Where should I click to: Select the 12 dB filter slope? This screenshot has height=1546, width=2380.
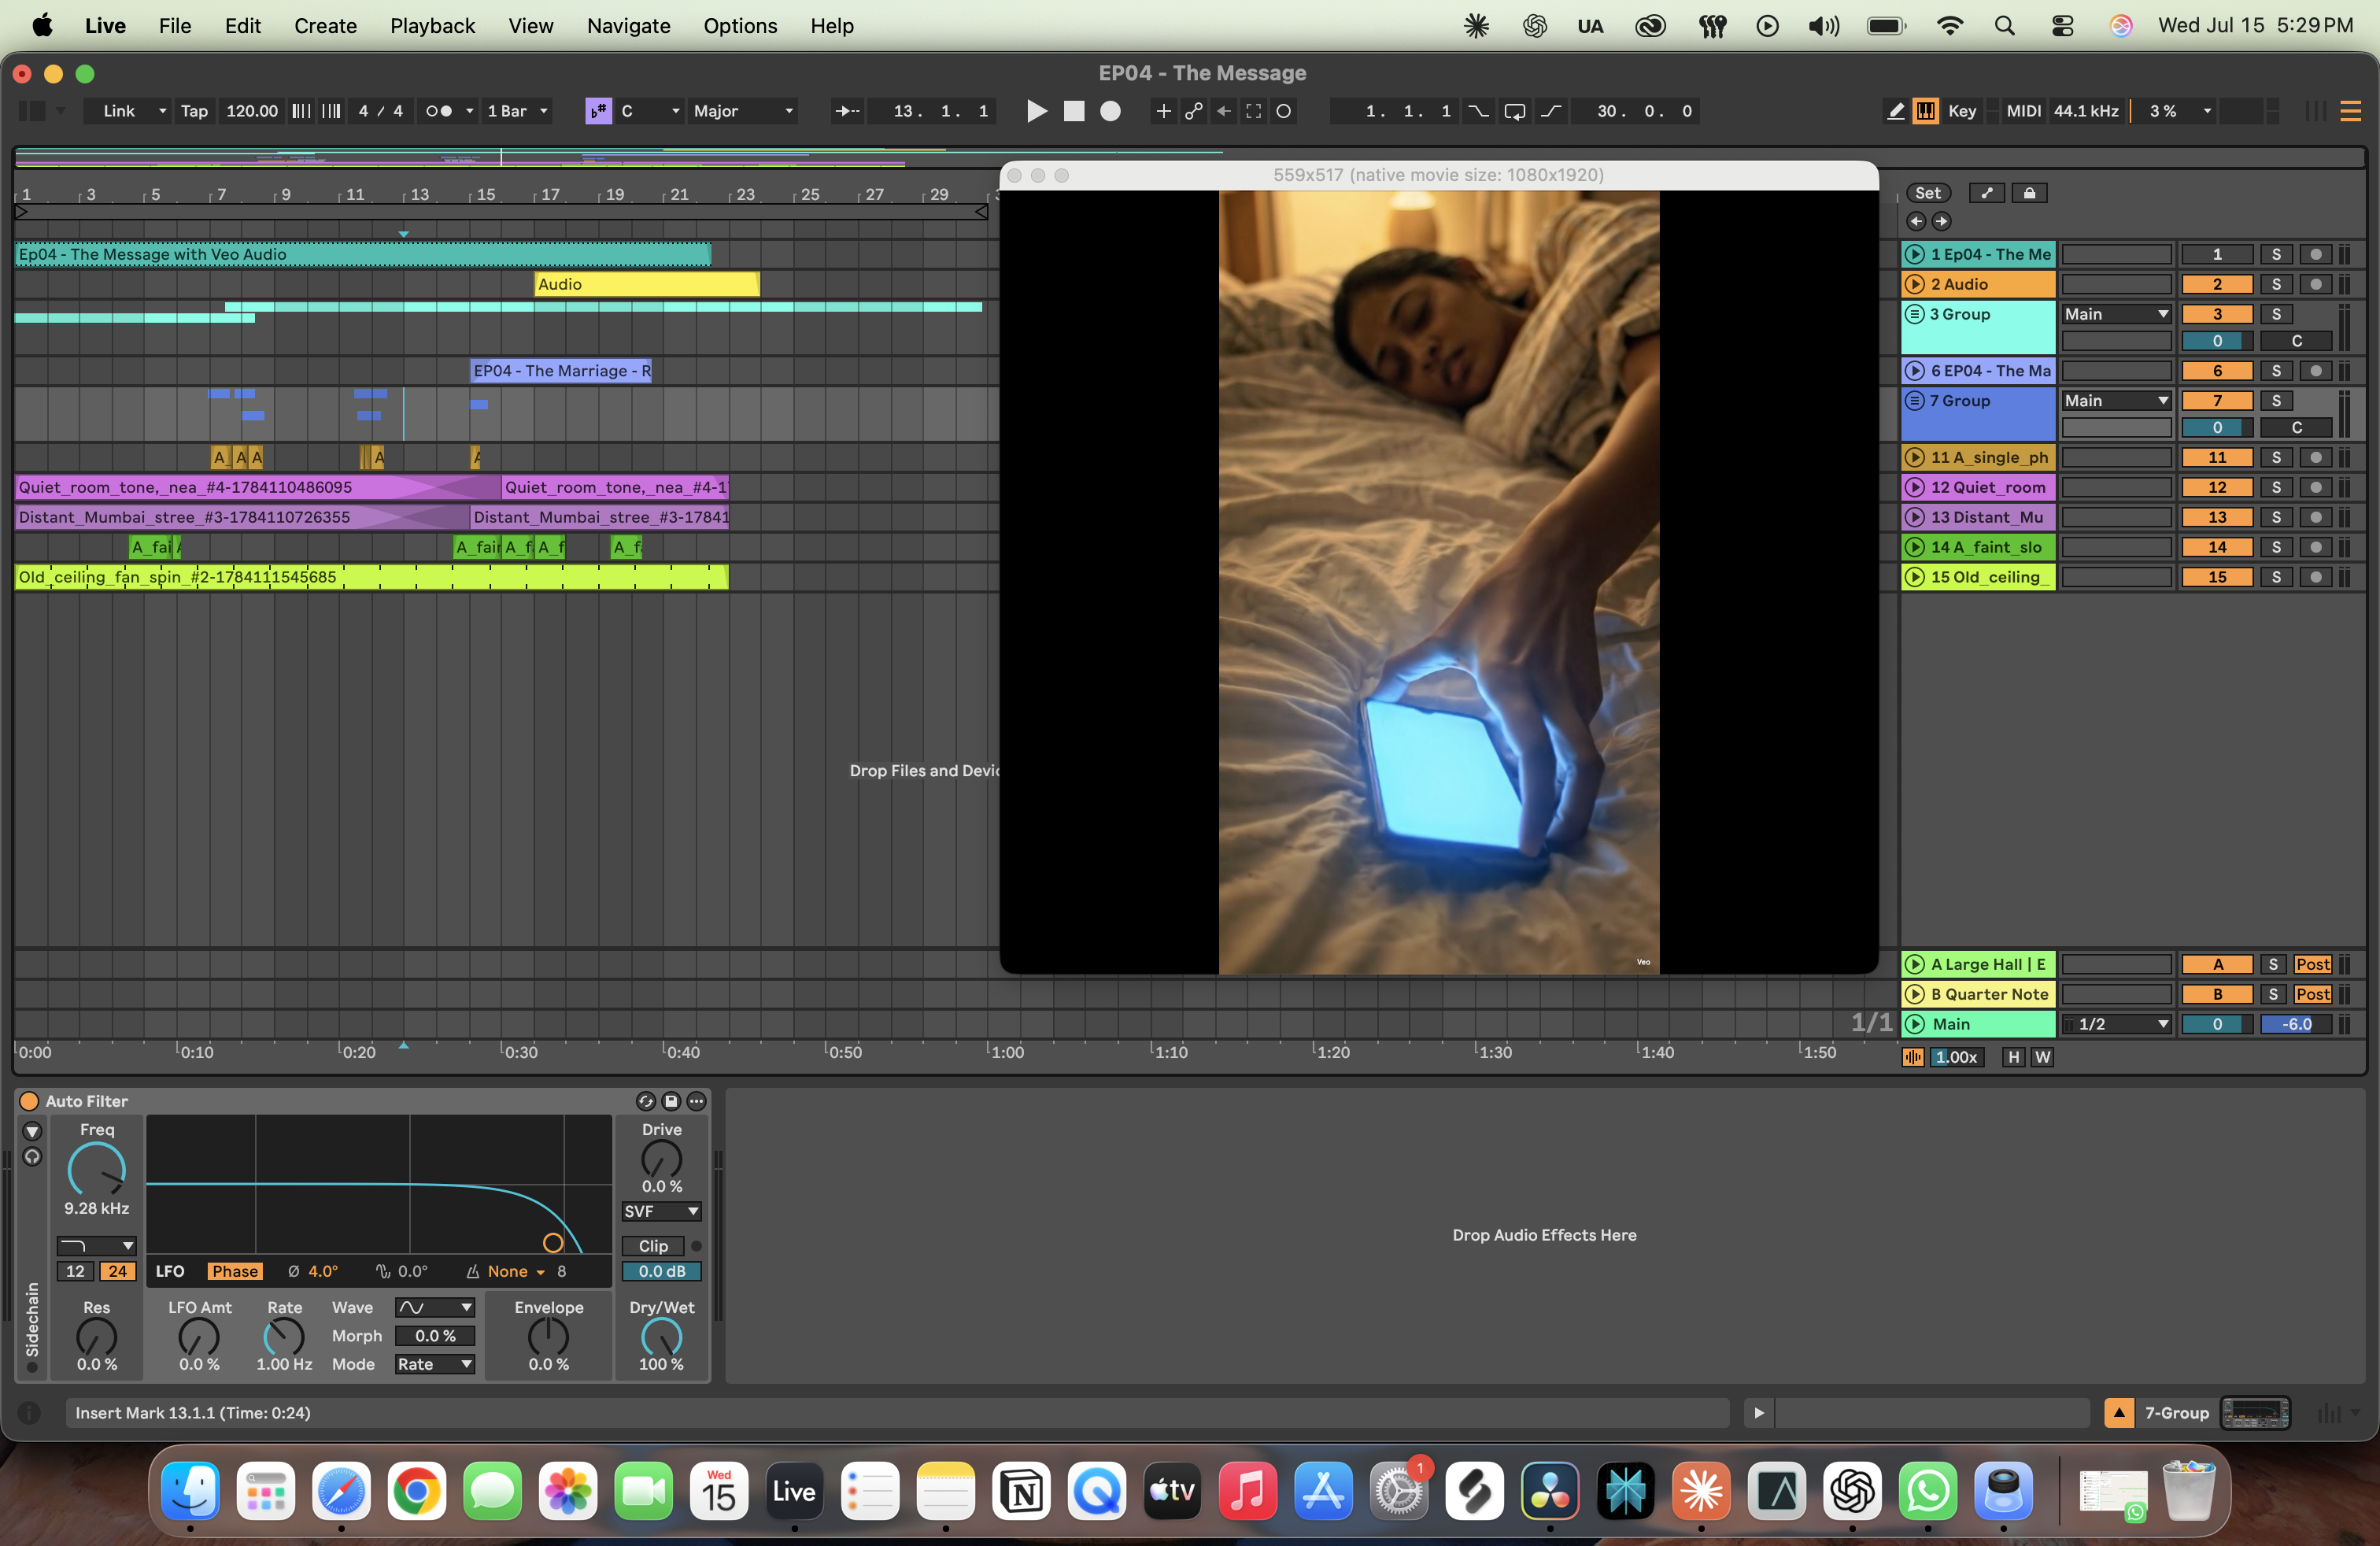75,1271
